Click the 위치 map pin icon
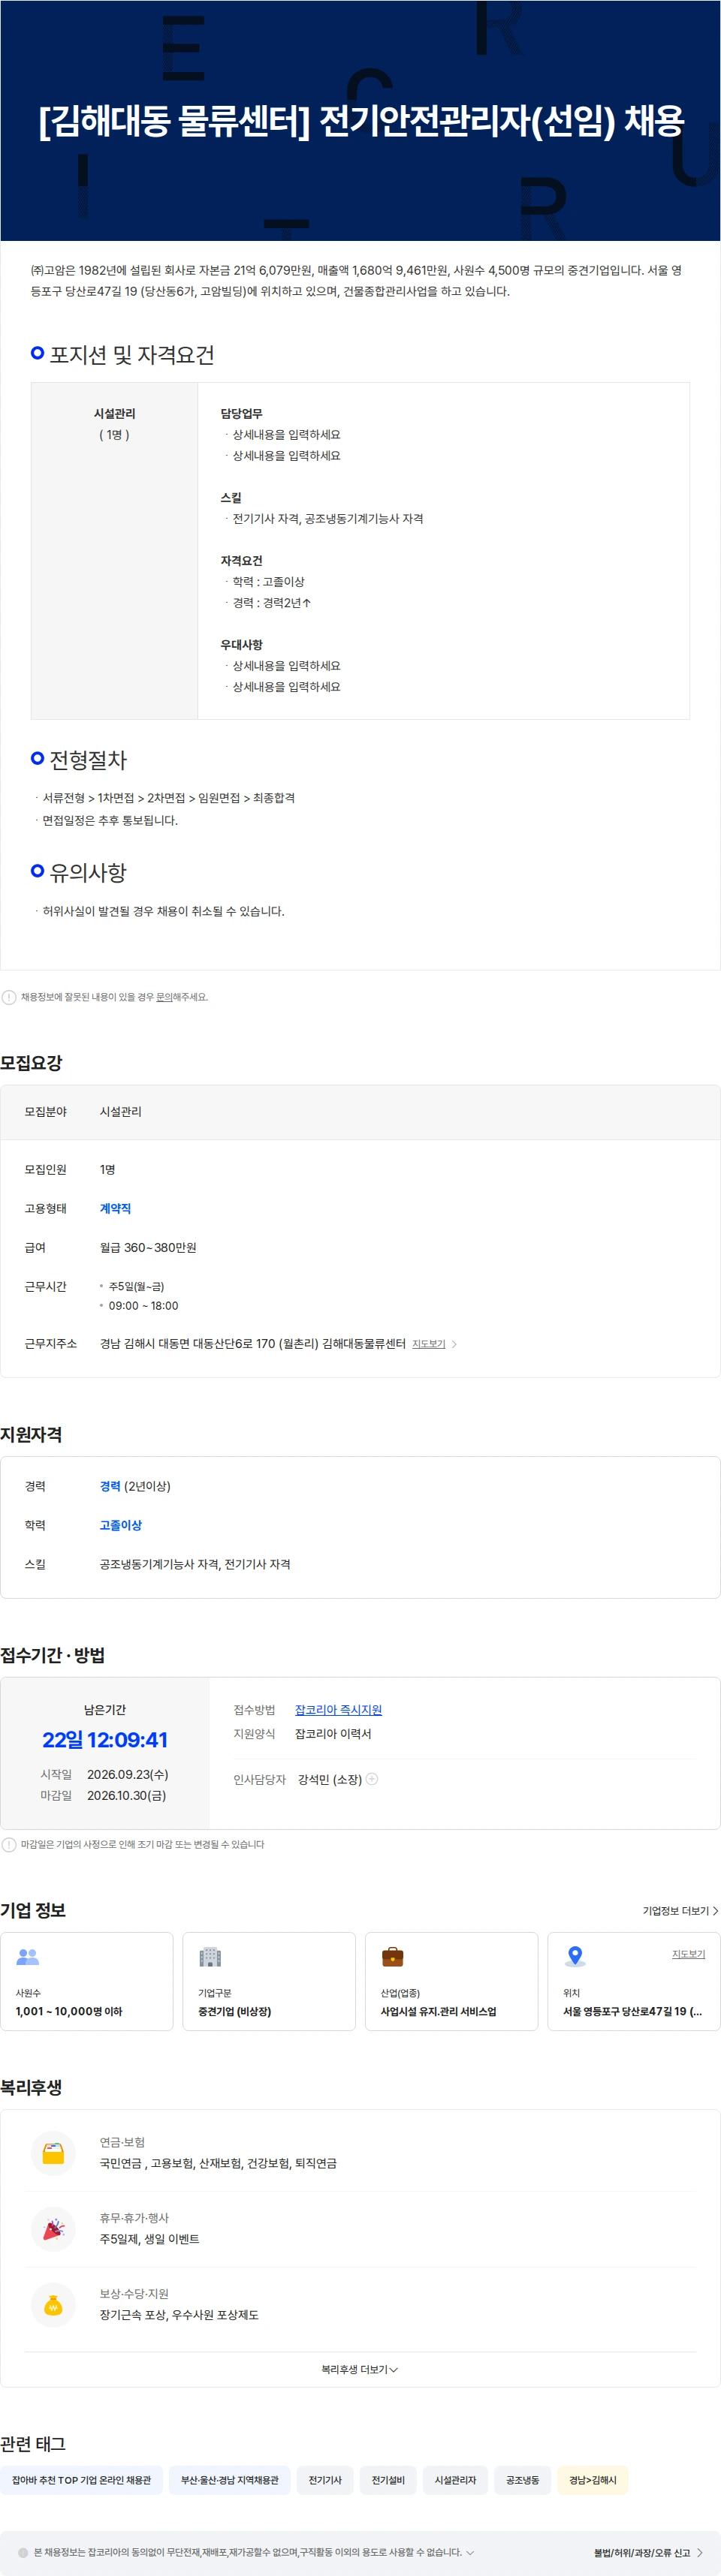 pyautogui.click(x=575, y=1957)
